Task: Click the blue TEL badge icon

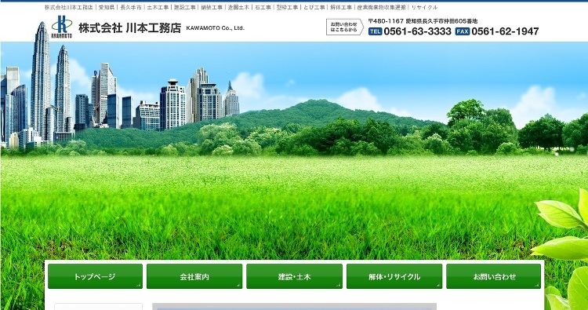Action: coord(375,31)
